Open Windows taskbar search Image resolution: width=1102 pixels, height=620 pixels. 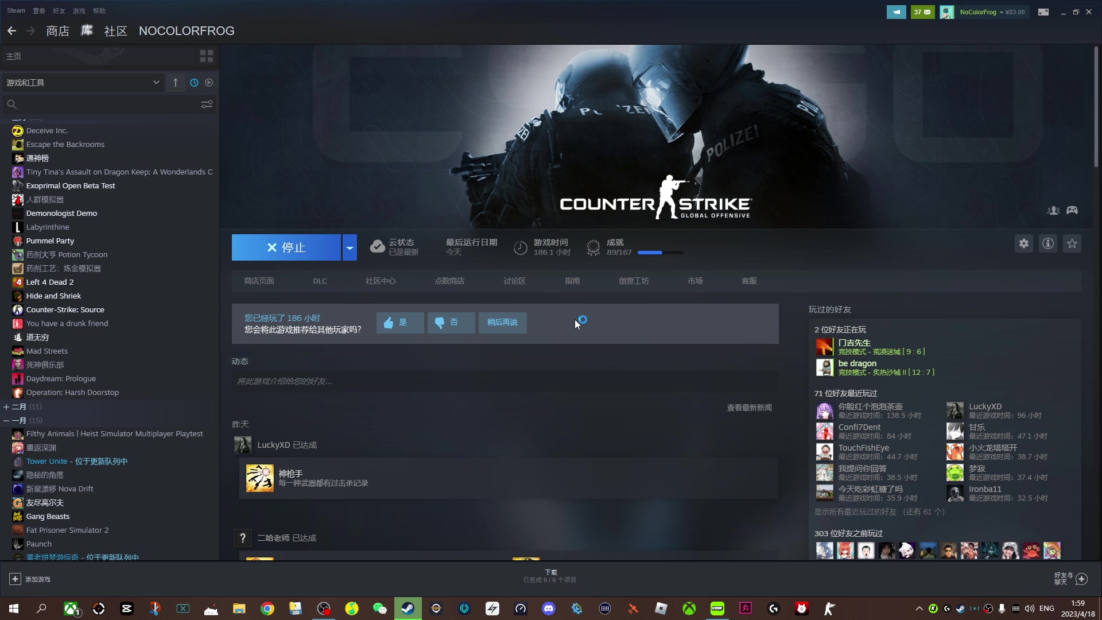(41, 609)
